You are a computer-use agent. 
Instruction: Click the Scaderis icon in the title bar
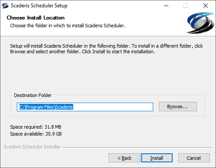(5, 6)
